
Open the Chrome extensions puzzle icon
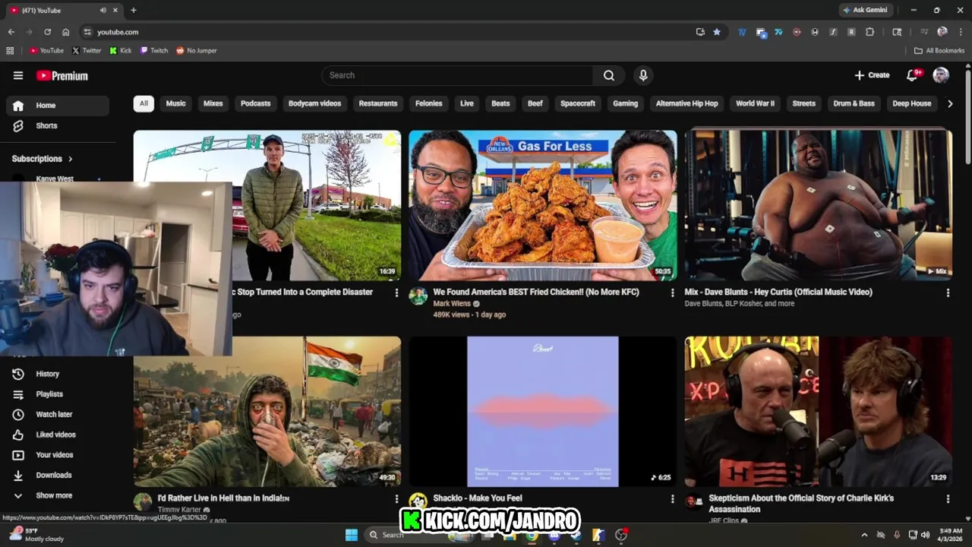click(870, 32)
